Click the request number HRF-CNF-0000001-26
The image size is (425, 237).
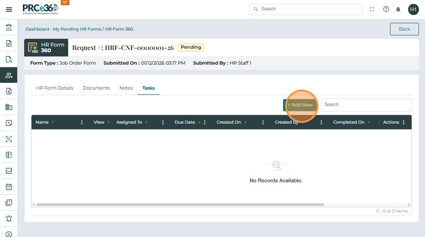(139, 48)
